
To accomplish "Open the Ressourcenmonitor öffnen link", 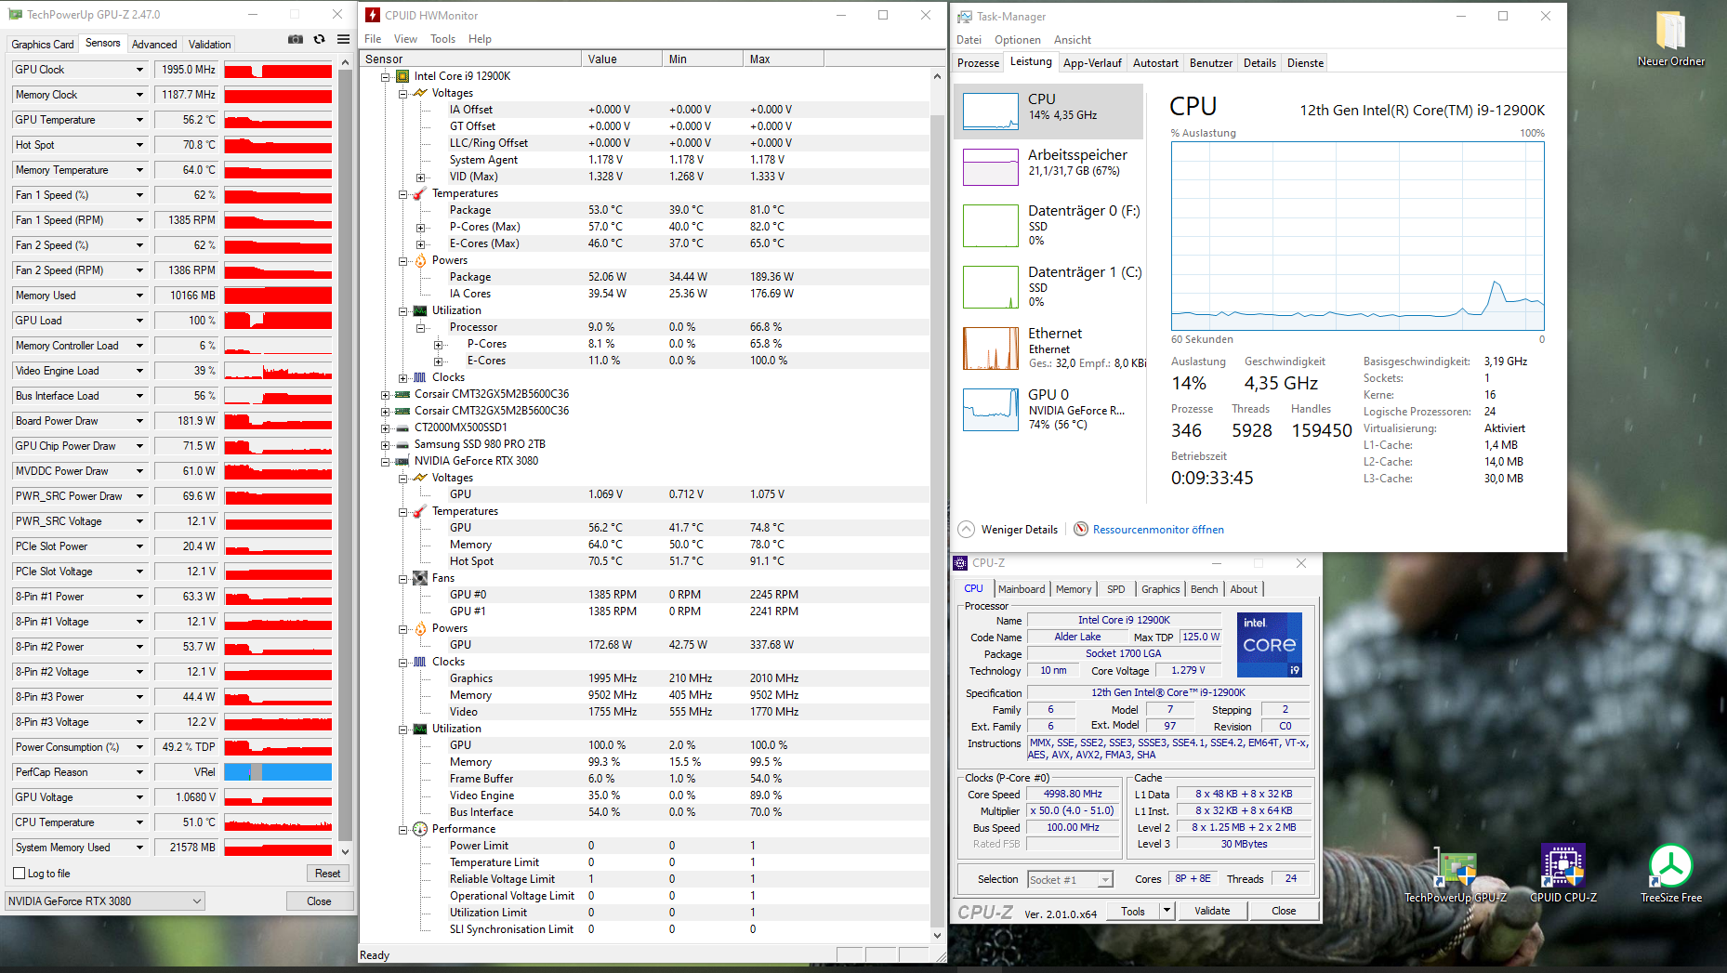I will pyautogui.click(x=1158, y=530).
